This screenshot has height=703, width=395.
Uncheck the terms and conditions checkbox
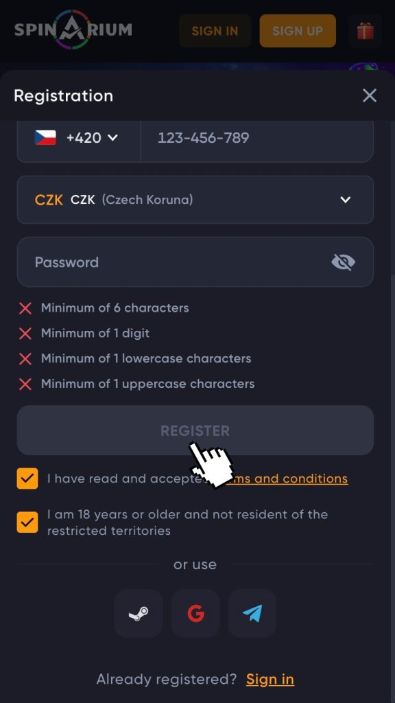tap(27, 479)
